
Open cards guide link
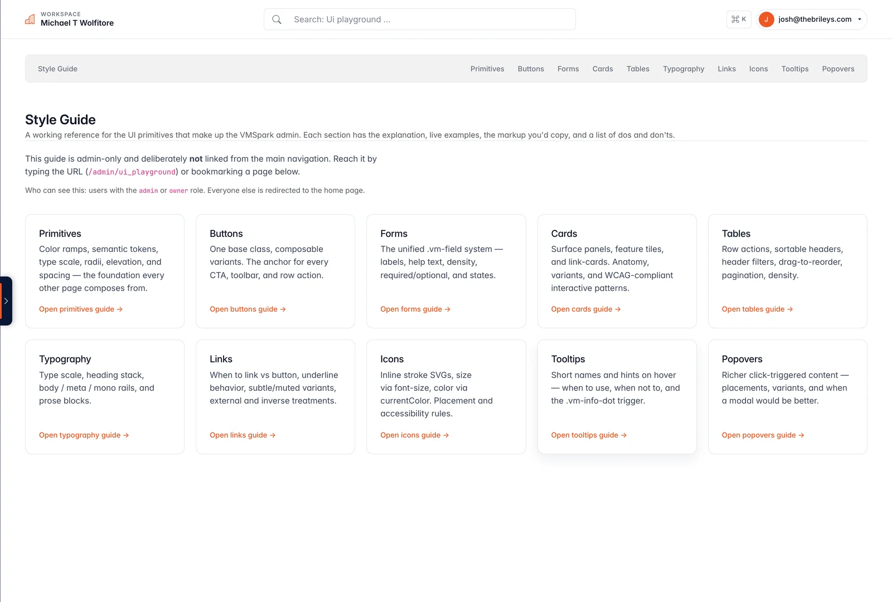[x=586, y=309]
